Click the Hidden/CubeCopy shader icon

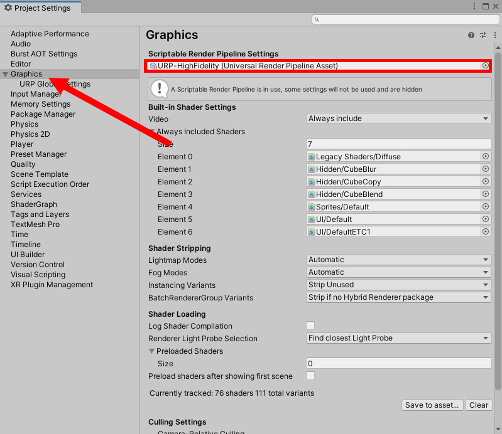pyautogui.click(x=311, y=181)
